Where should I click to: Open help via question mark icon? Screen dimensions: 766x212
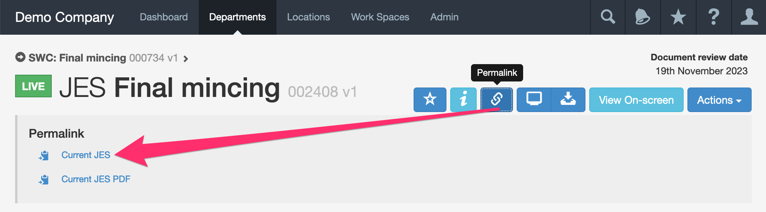point(713,17)
